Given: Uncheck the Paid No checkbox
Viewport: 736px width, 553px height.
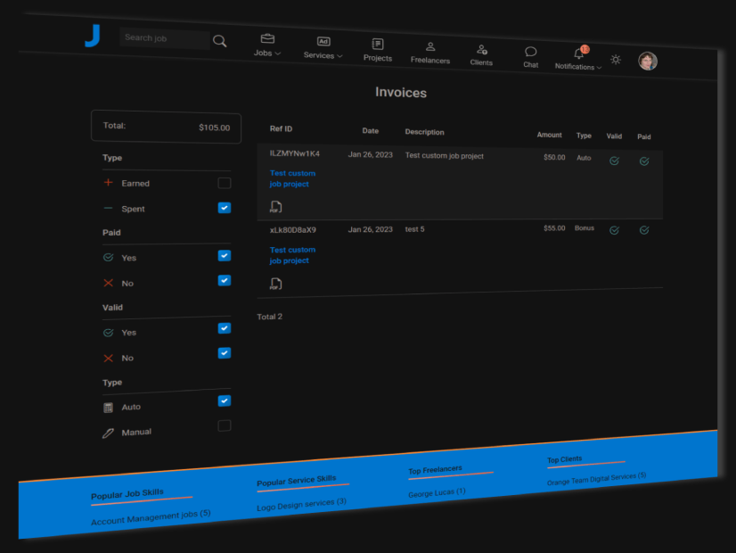Looking at the screenshot, I should [225, 280].
